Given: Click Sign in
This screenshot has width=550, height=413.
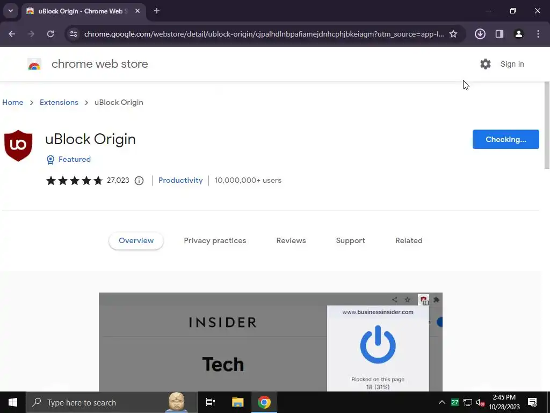Looking at the screenshot, I should pos(512,64).
